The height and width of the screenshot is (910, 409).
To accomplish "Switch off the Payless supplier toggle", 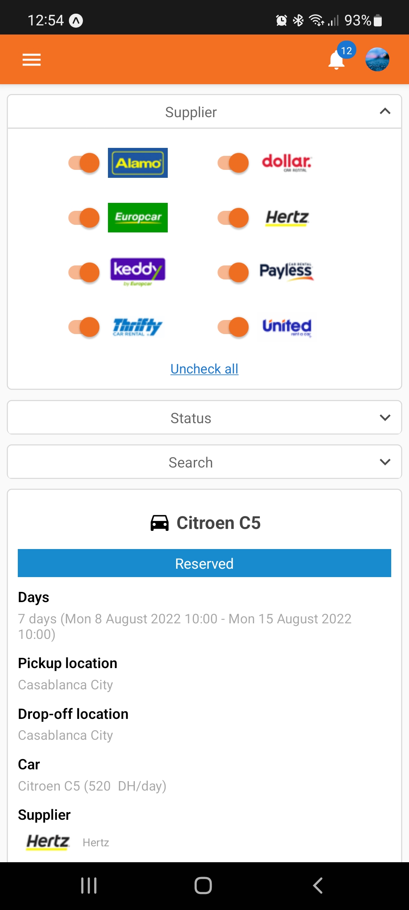I will point(233,272).
